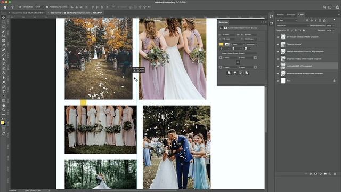Viewport: 341px width, 192px height.
Task: Create new adjustment layer icon
Action: pos(321,174)
